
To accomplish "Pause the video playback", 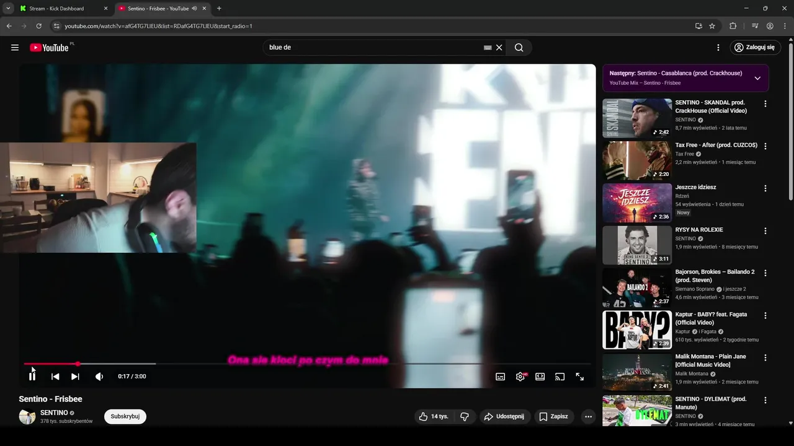I will click(x=32, y=376).
